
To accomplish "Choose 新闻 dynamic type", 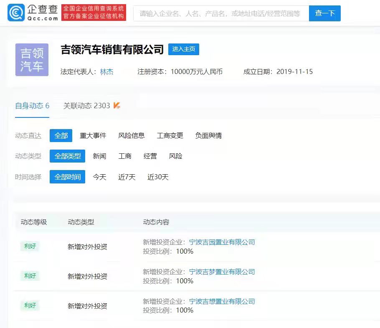I will coord(100,156).
